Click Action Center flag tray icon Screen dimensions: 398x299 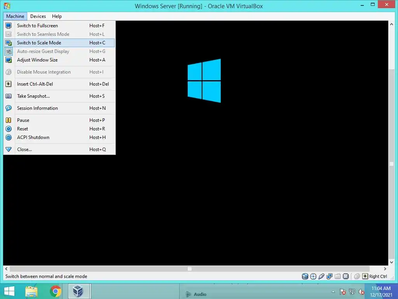343,292
